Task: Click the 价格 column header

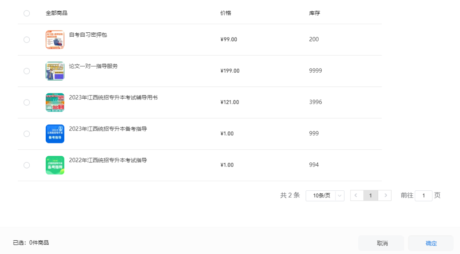Action: pyautogui.click(x=226, y=13)
